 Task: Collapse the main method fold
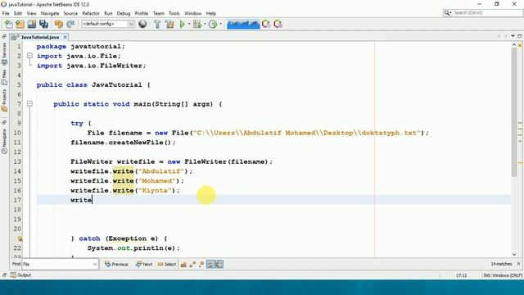[29, 104]
